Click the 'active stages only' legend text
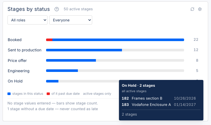Image resolution: width=211 pixels, height=125 pixels. [97, 94]
